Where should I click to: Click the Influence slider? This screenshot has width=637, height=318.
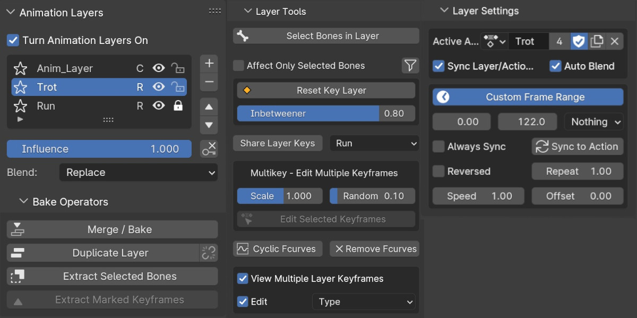[99, 149]
